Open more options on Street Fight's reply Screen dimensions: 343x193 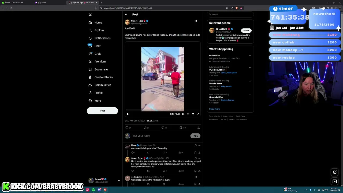coord(199,158)
